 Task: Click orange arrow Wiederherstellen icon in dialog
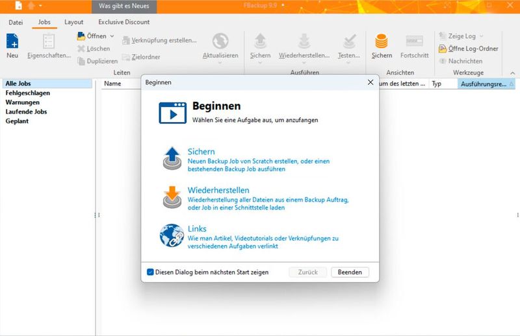(x=172, y=197)
